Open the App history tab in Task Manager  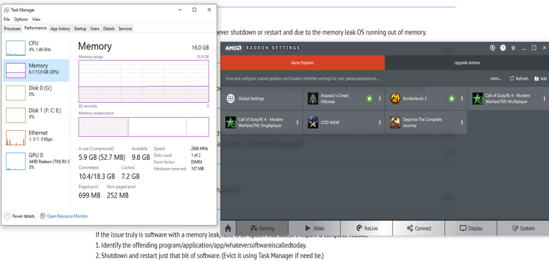pyautogui.click(x=60, y=29)
